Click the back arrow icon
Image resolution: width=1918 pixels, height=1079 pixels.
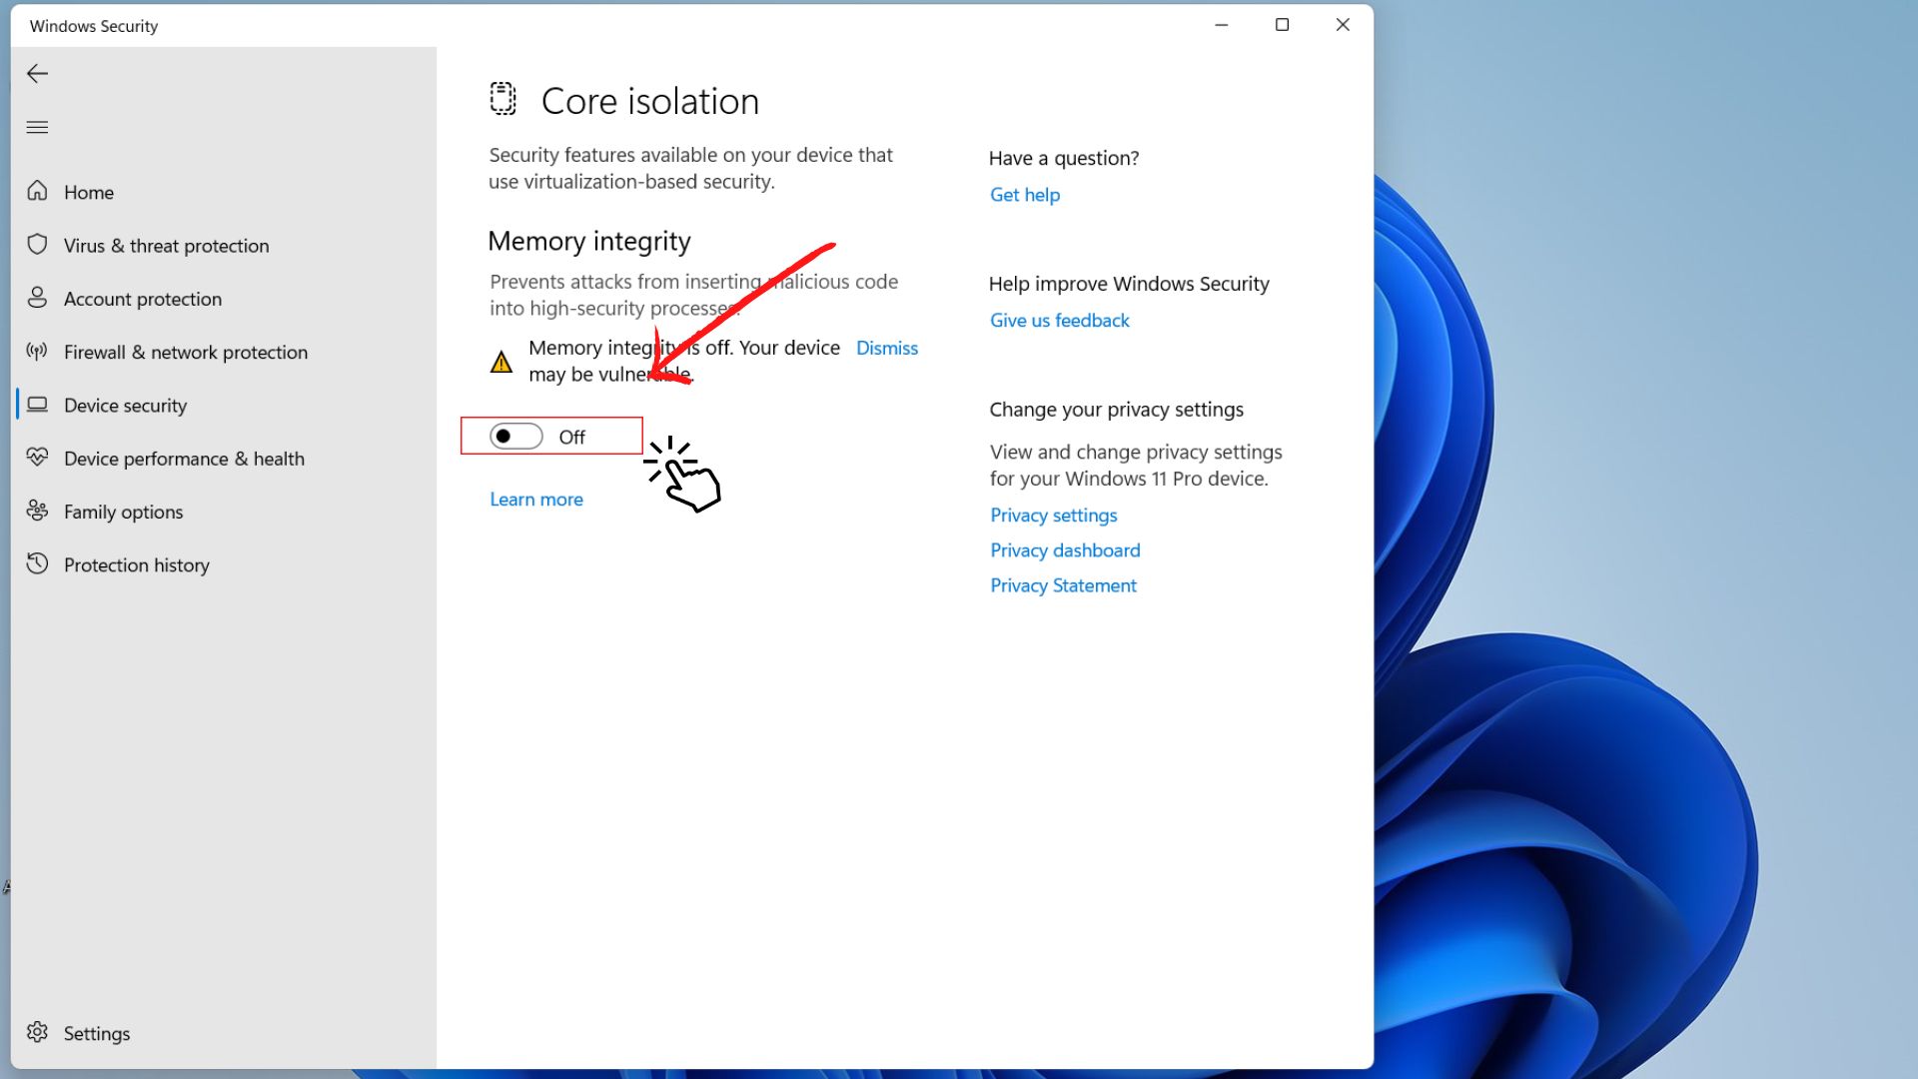pos(37,74)
